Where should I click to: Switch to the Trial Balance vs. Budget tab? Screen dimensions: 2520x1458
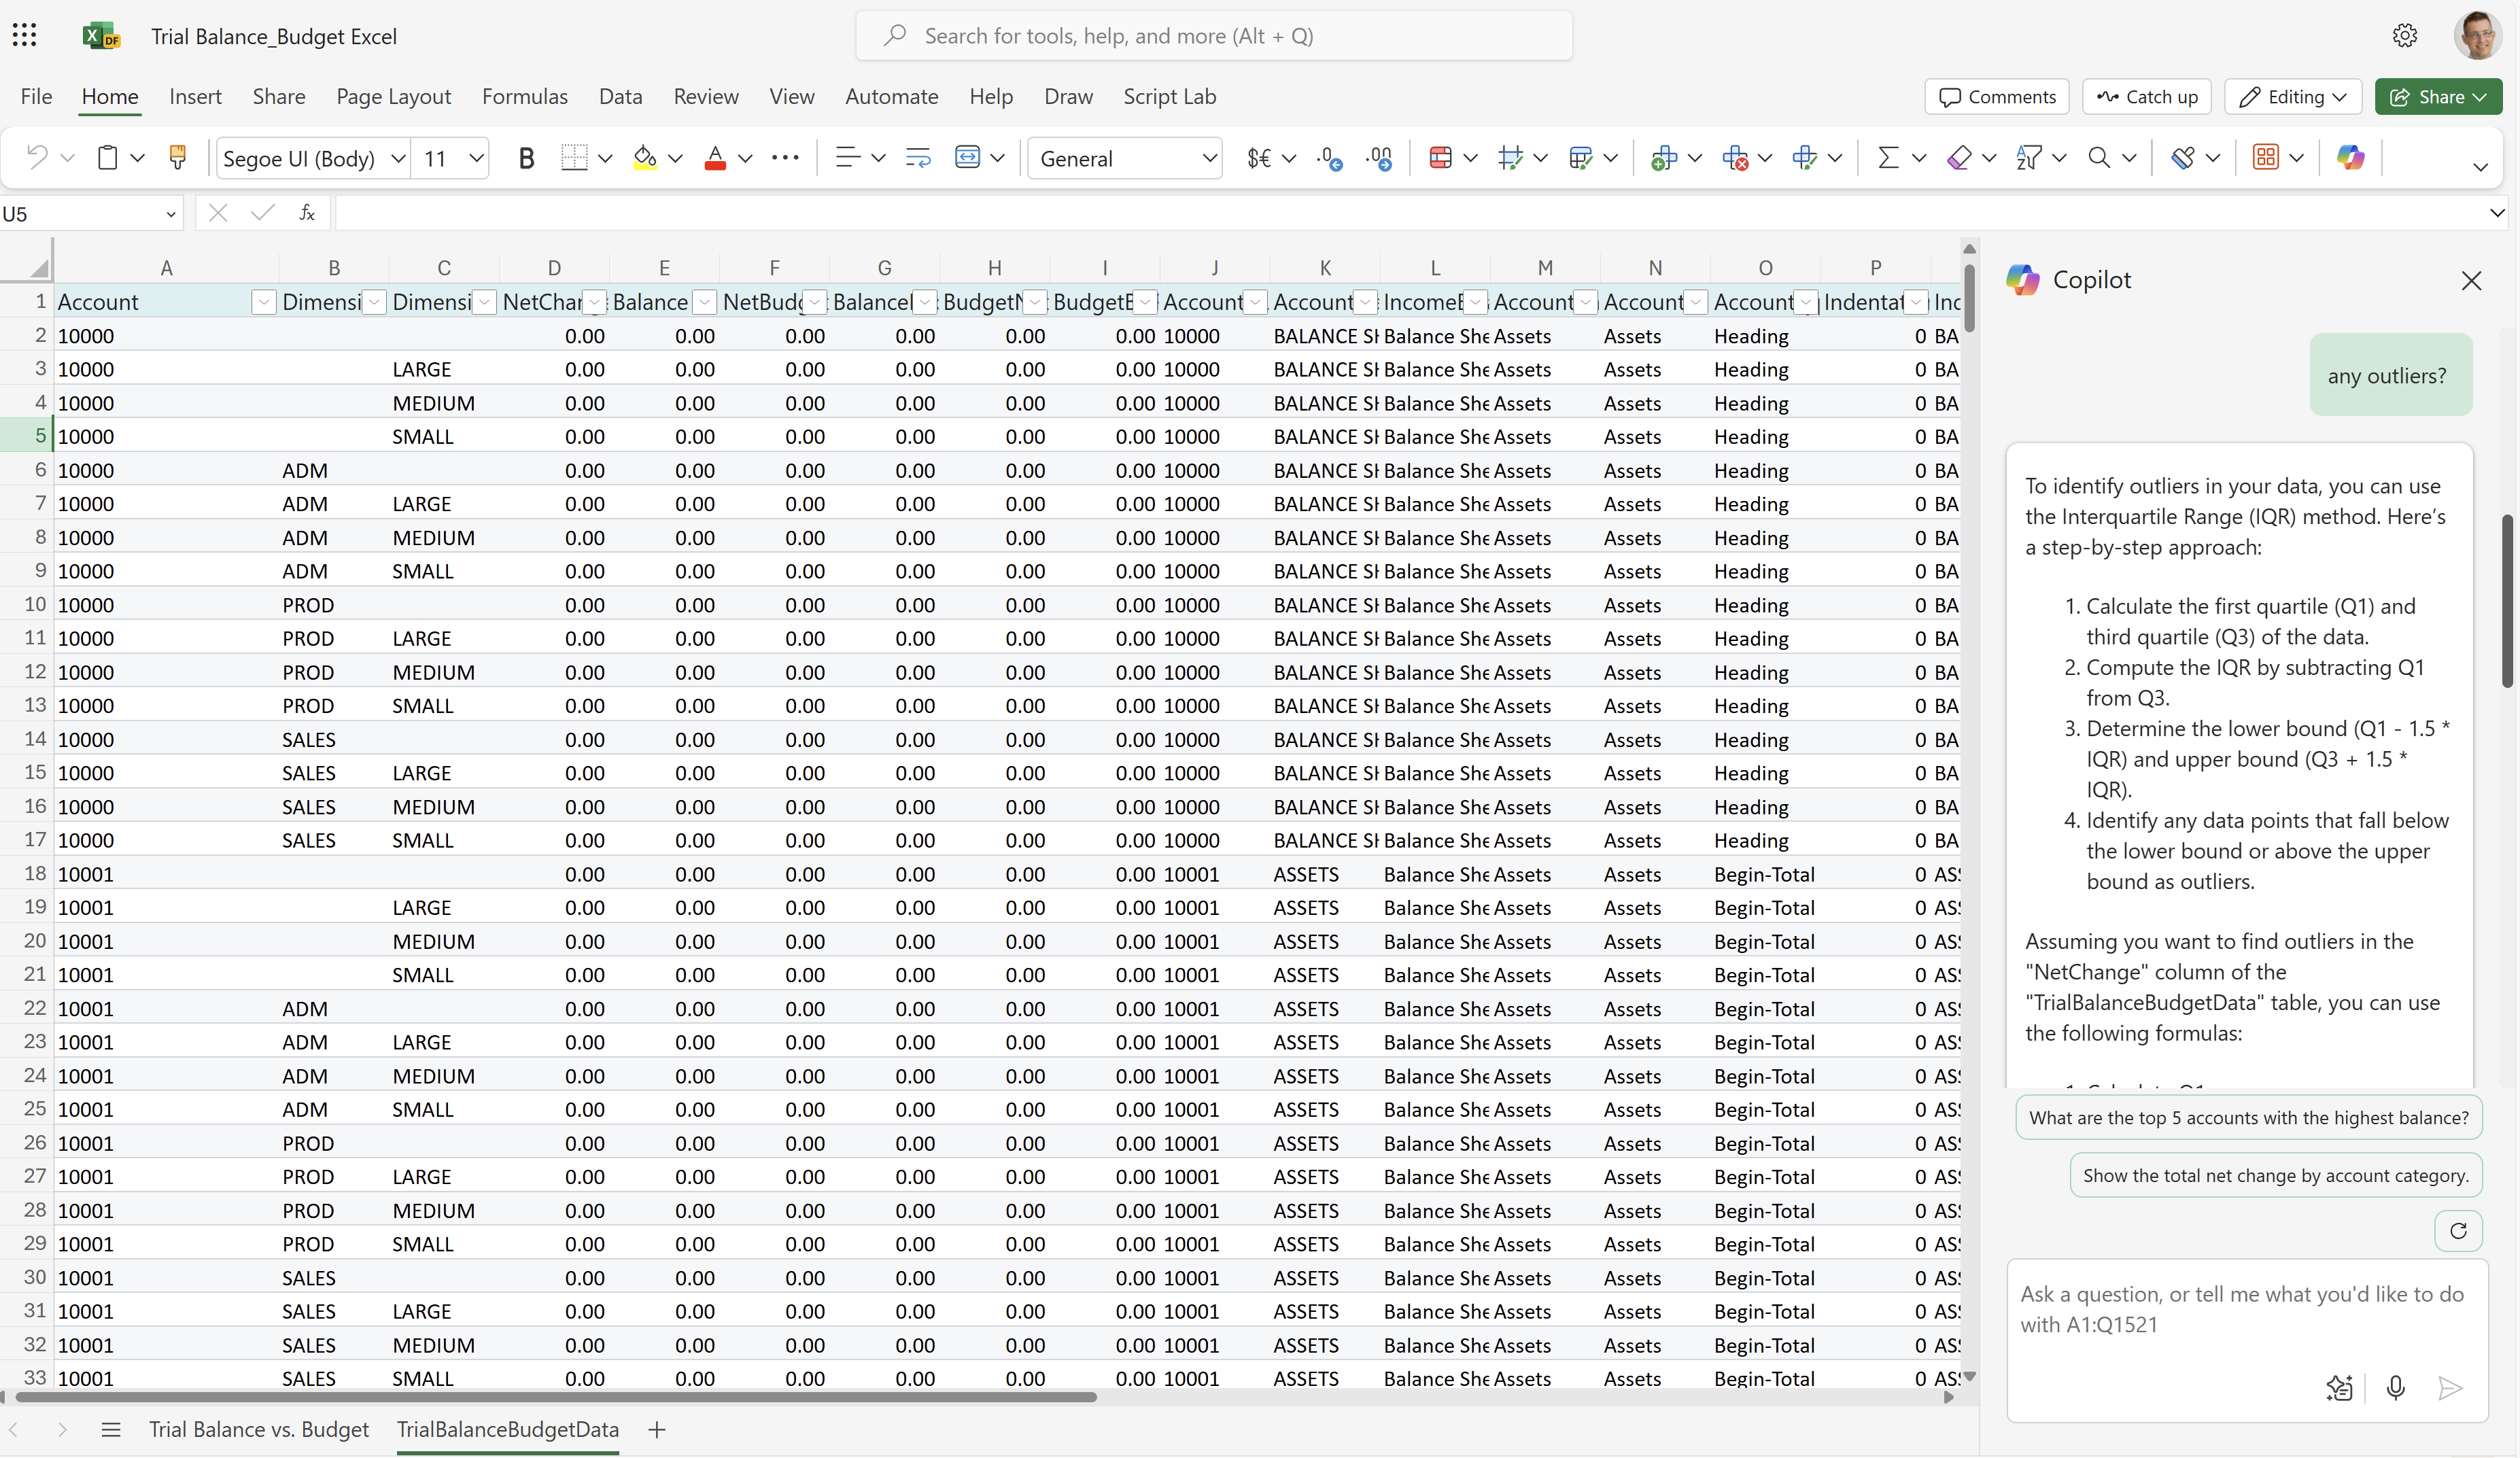(x=258, y=1429)
